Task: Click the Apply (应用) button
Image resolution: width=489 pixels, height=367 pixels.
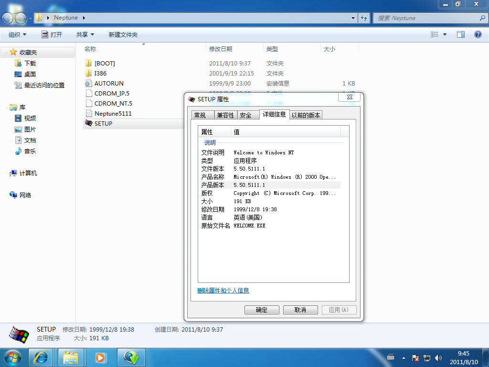Action: (339, 310)
